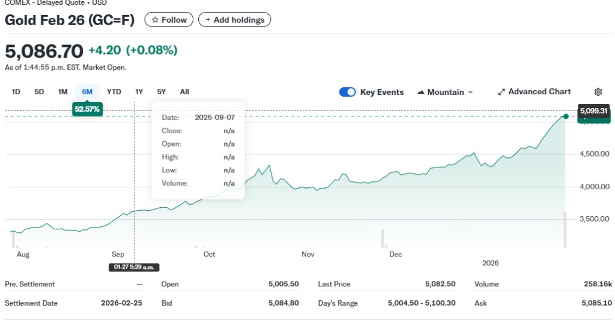Click the December volume bar
The height and width of the screenshot is (326, 615).
[383, 238]
